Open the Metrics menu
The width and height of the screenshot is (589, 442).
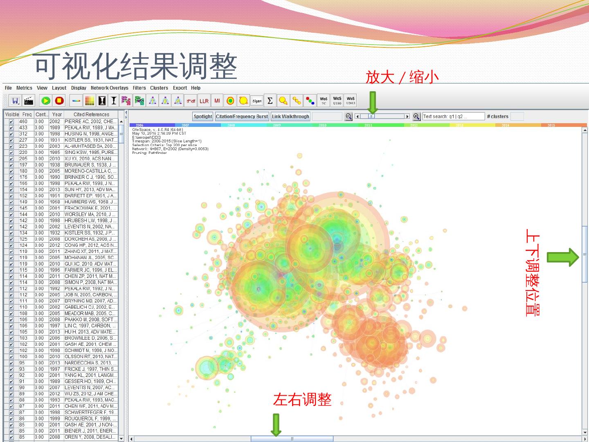[24, 88]
